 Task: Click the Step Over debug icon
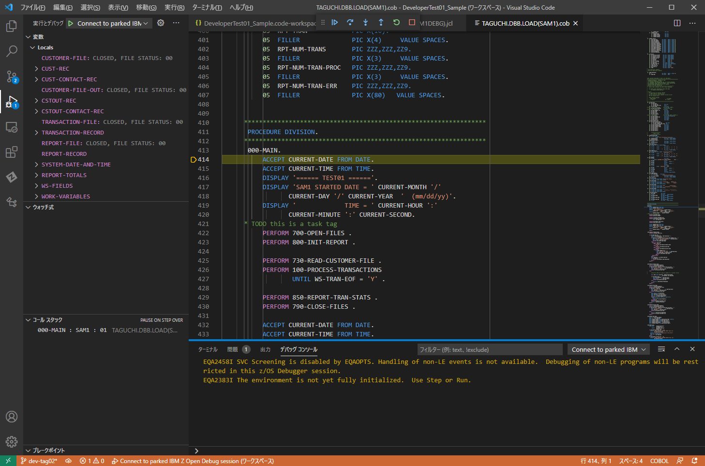tap(350, 22)
